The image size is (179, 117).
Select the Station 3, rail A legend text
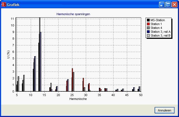point(160,32)
